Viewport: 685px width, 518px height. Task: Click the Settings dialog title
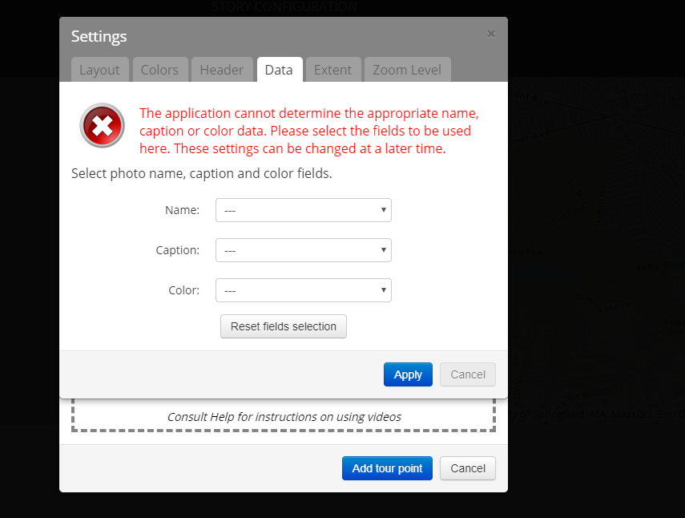99,37
